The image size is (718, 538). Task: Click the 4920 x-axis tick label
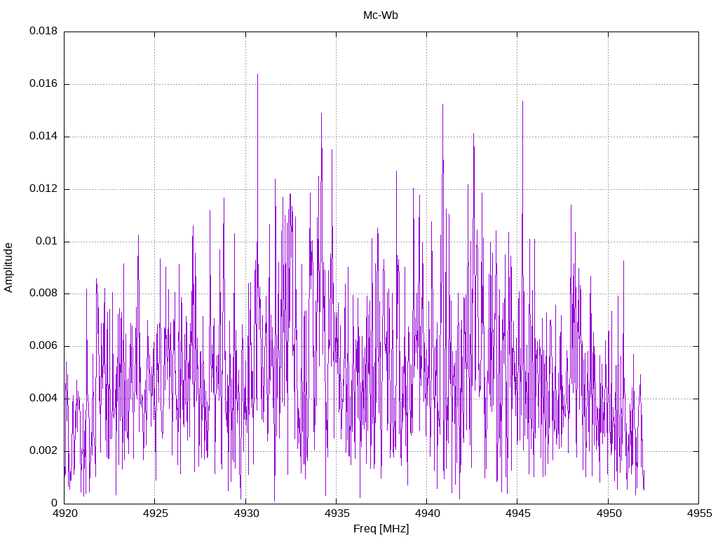click(x=64, y=513)
